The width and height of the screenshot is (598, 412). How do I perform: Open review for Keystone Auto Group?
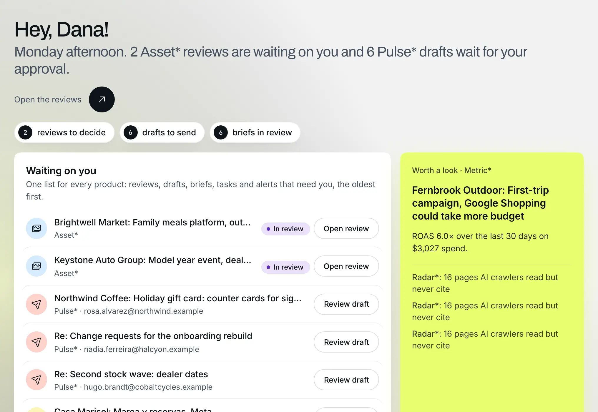346,266
